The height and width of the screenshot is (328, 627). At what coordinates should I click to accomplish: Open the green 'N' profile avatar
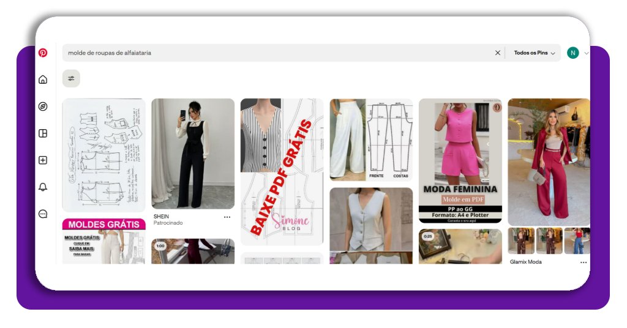coord(573,53)
